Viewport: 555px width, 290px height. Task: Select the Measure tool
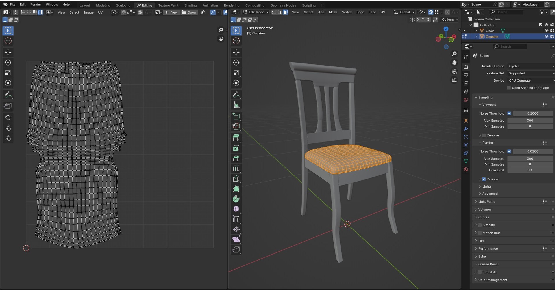(236, 105)
